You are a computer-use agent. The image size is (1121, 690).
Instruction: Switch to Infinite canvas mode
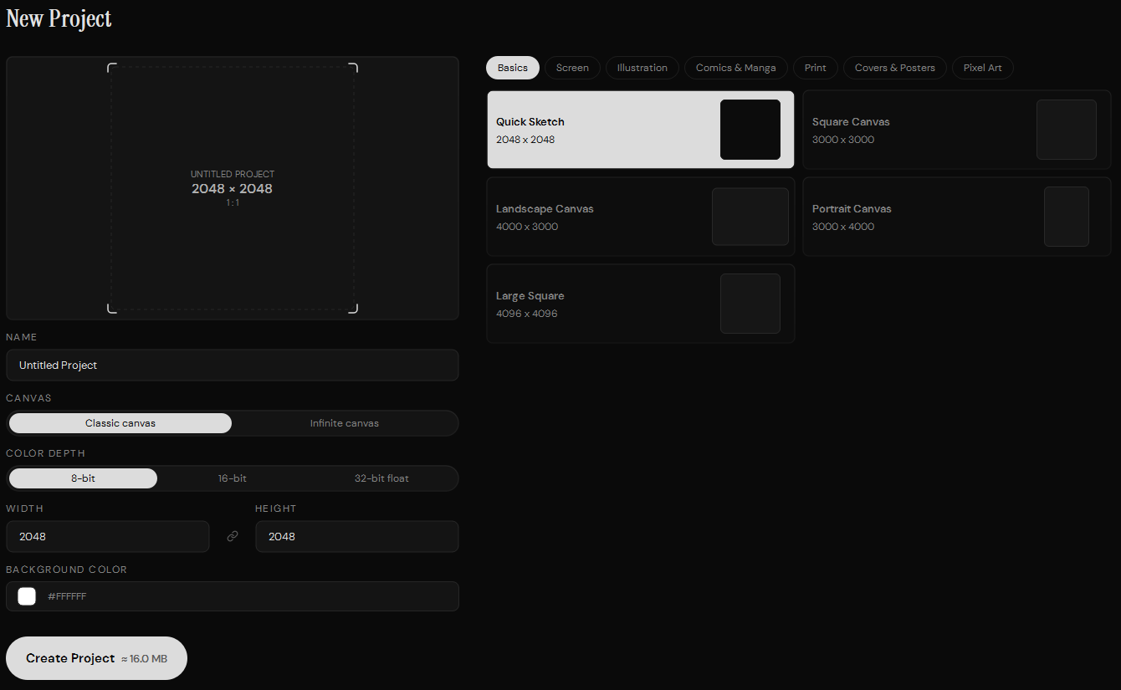(345, 423)
